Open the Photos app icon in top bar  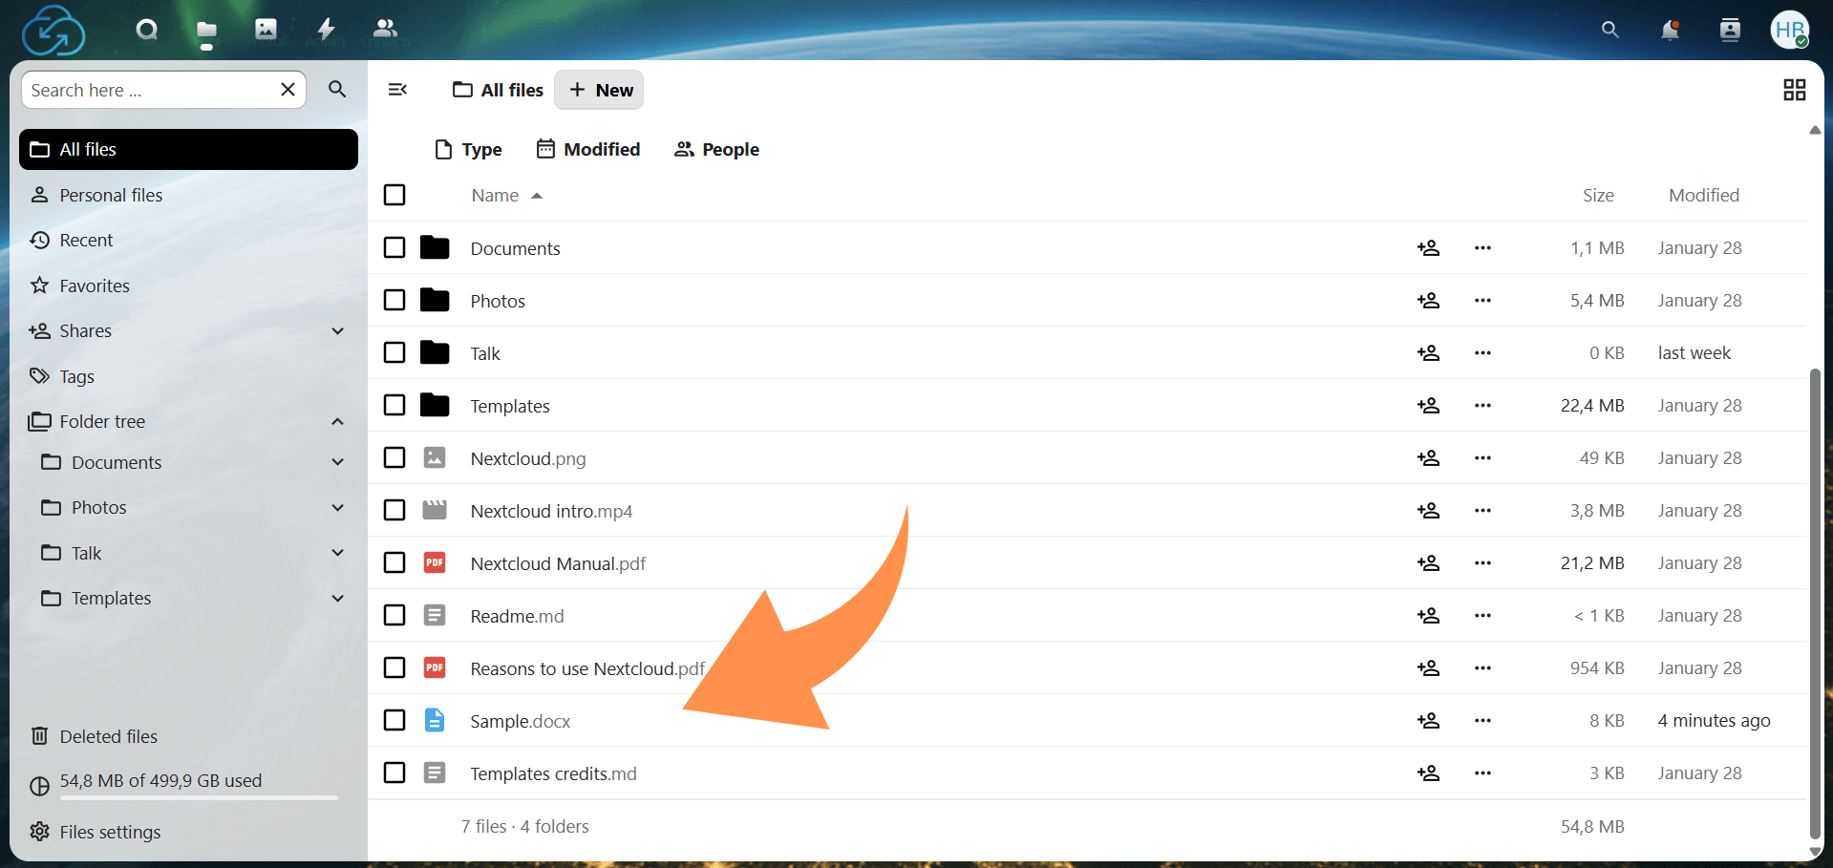coord(266,30)
